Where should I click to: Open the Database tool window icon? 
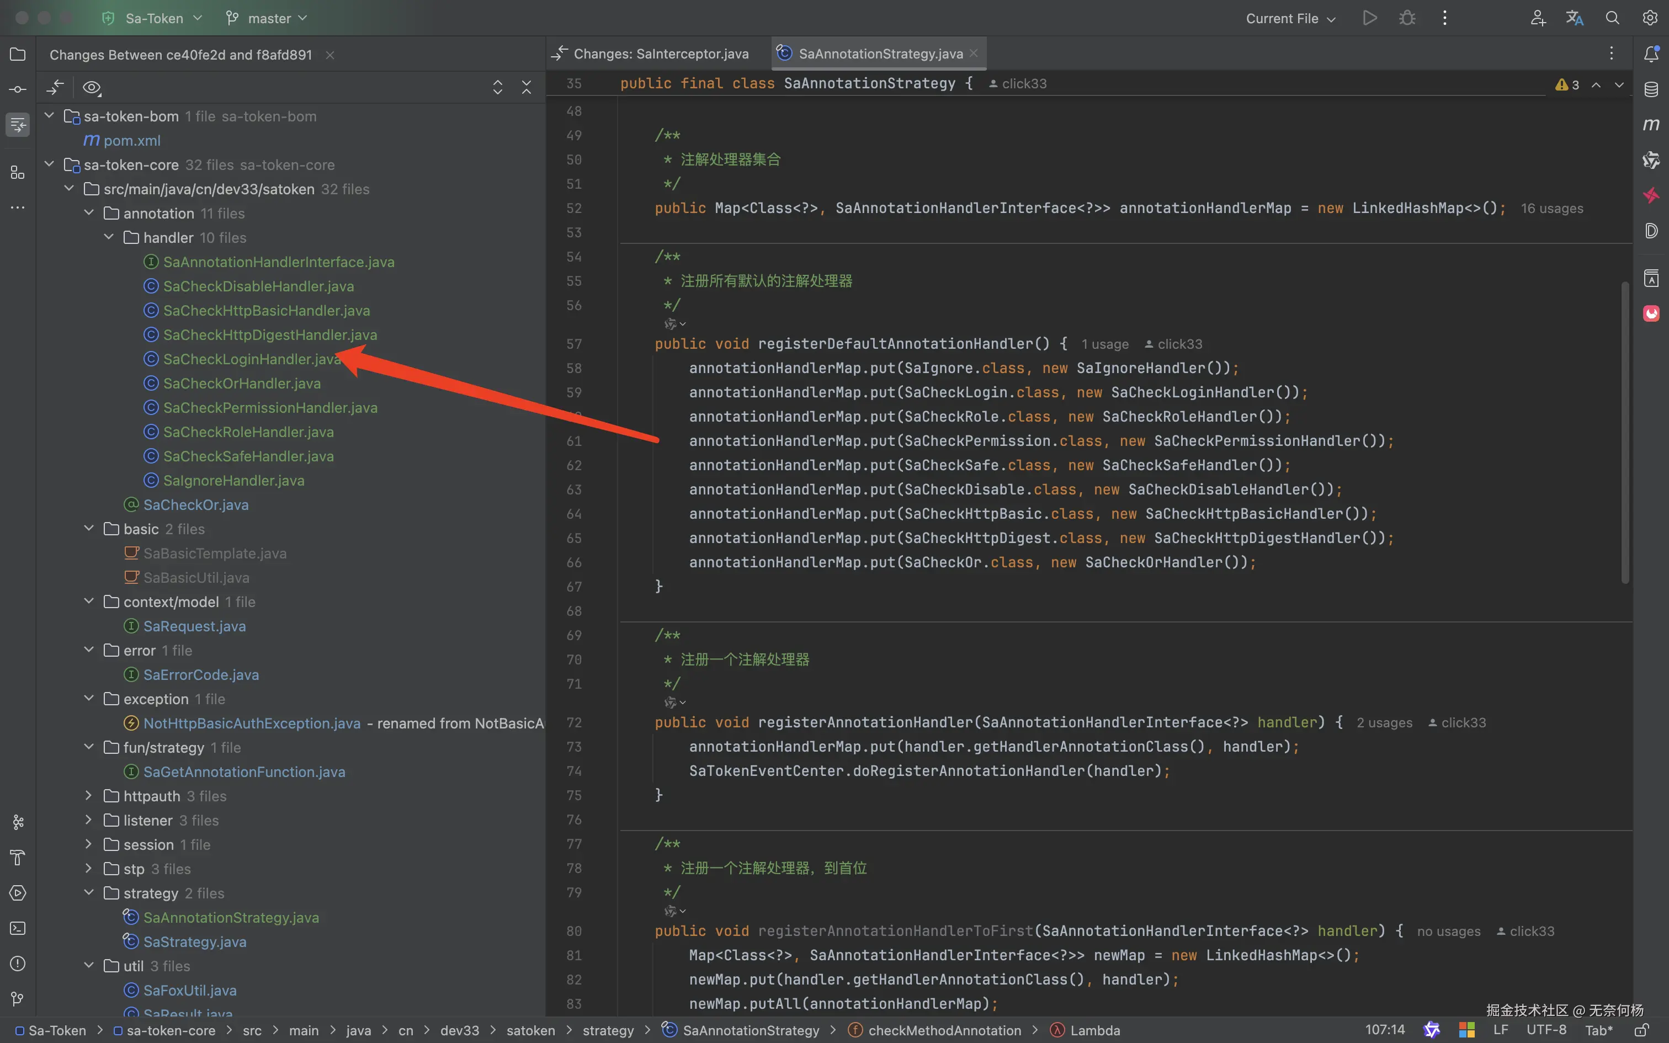tap(1651, 89)
